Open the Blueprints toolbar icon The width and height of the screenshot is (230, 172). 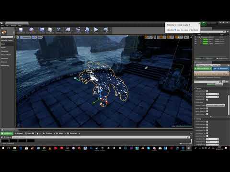[68, 30]
